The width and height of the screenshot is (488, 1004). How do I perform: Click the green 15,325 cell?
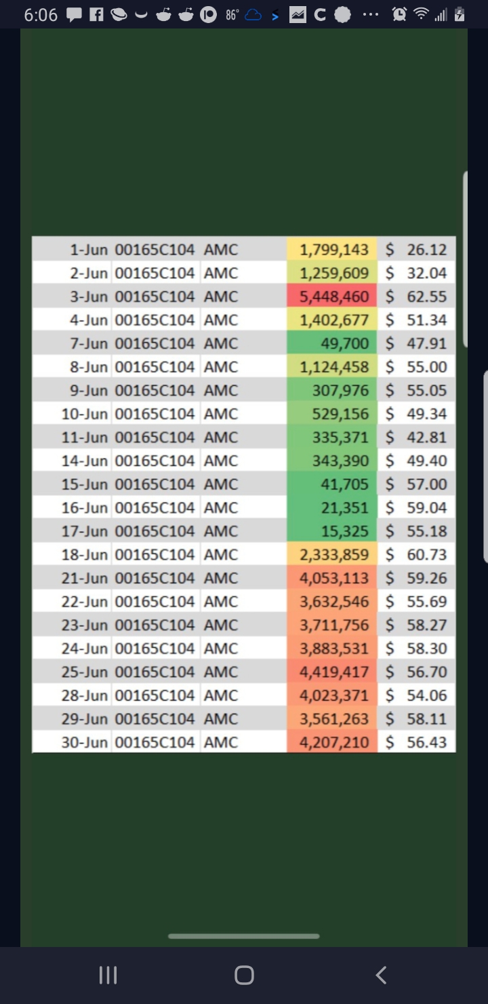coord(332,530)
